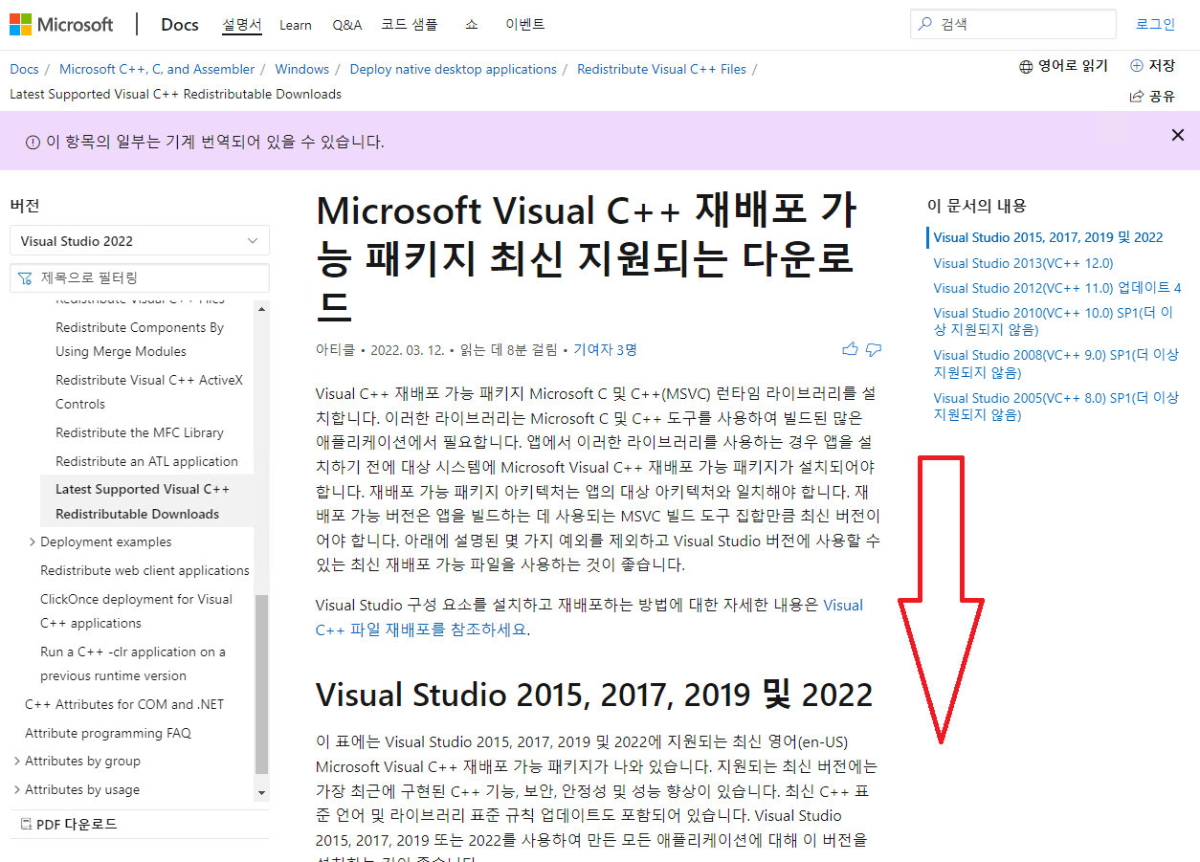Jump to Visual Studio 2015, 2017, 2019 및 2022 section
1200x862 pixels.
(1048, 237)
